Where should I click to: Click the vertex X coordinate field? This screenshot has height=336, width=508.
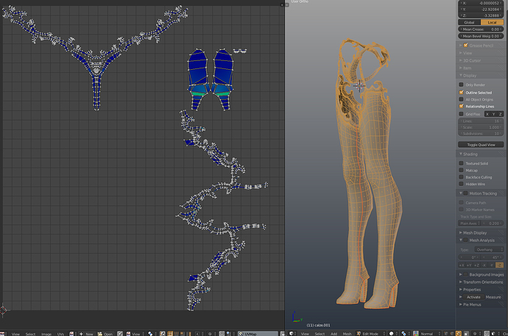pyautogui.click(x=481, y=3)
